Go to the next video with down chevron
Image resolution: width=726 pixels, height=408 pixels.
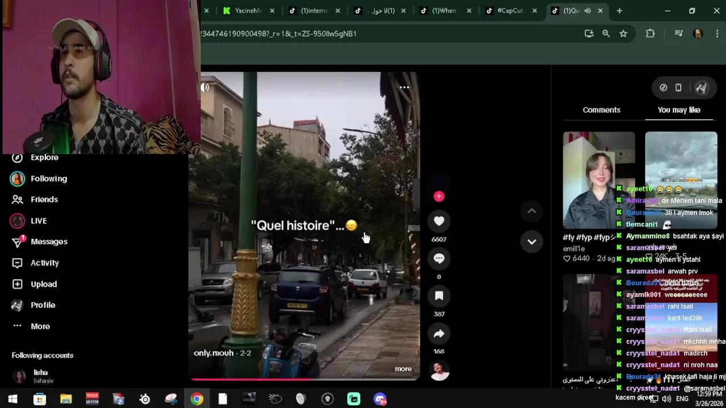point(531,241)
